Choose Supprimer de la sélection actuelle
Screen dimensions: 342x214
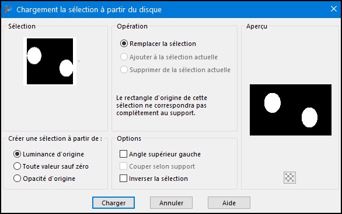click(124, 70)
